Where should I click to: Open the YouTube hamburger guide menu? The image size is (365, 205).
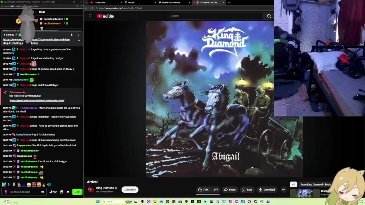90,16
